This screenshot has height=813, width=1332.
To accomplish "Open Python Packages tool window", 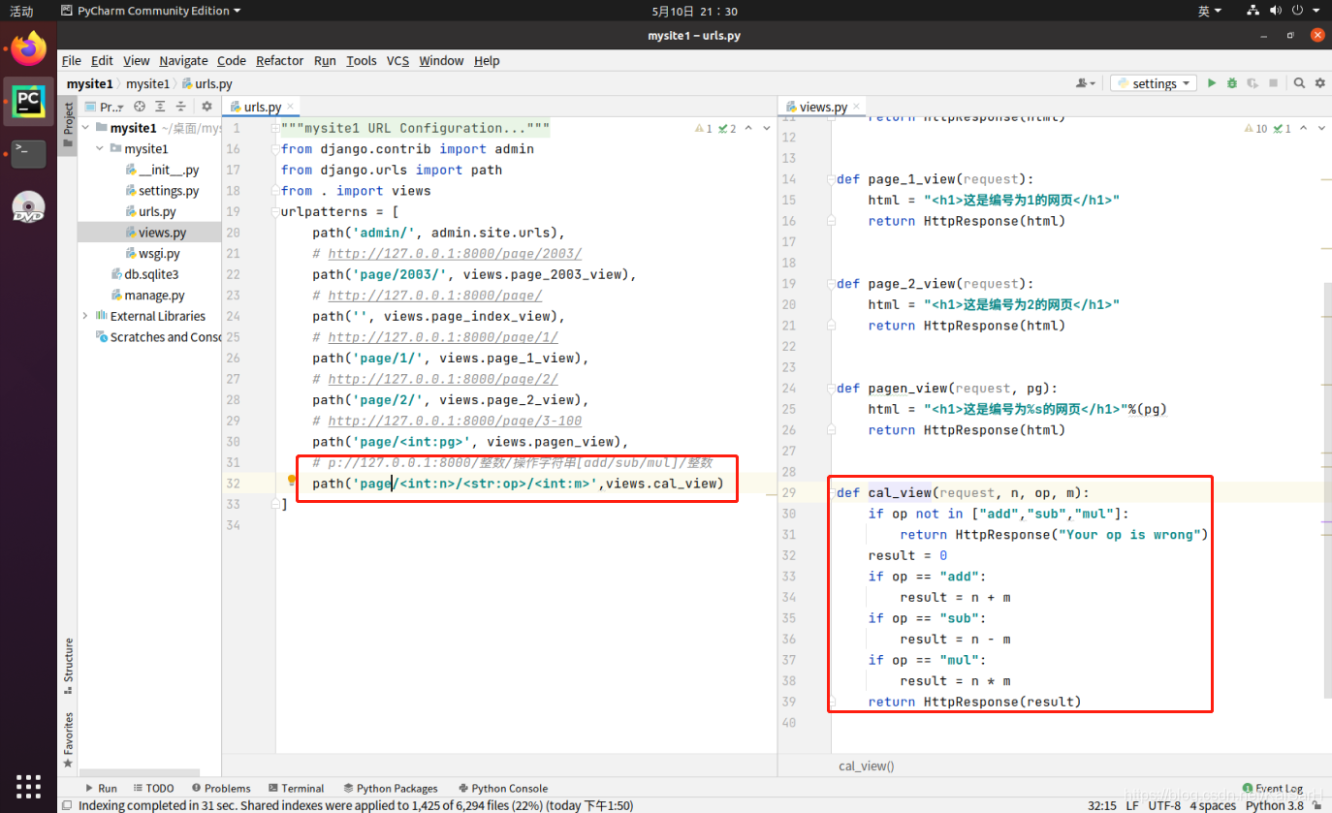I will click(x=389, y=788).
